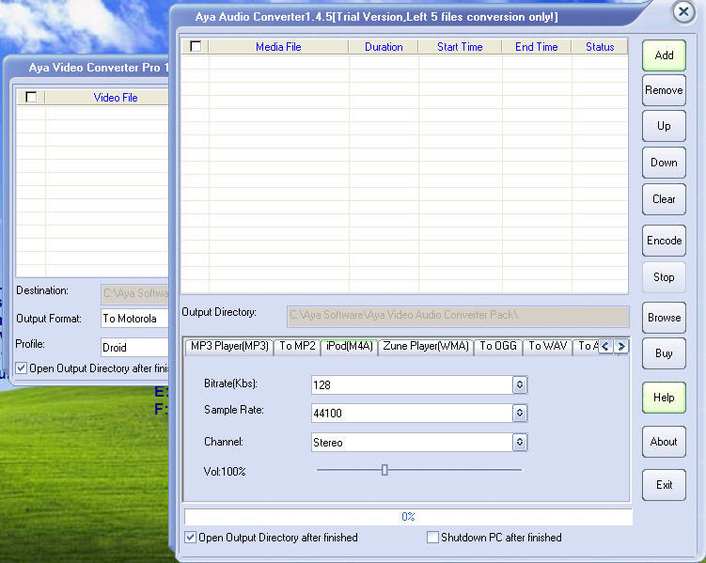The image size is (706, 563).
Task: Click the Status column header
Action: [600, 46]
